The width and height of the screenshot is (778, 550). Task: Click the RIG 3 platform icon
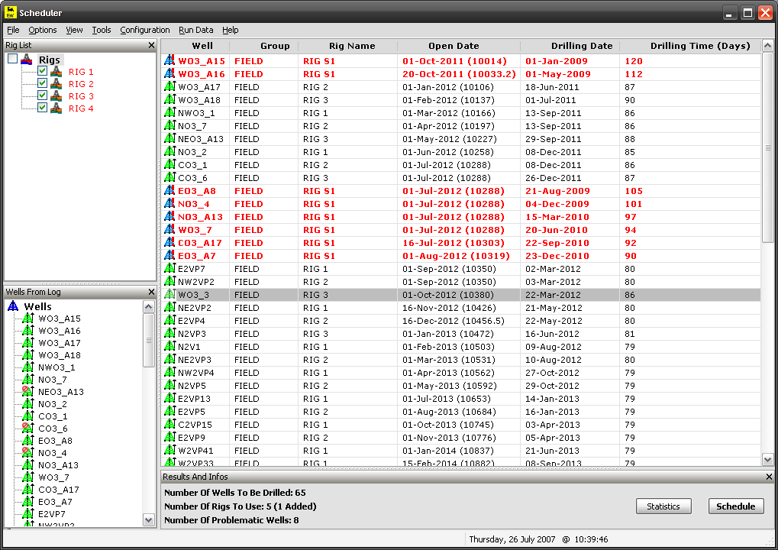click(x=56, y=96)
